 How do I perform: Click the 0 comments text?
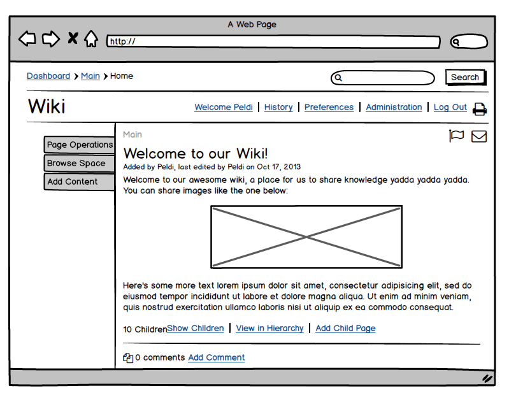pos(160,357)
